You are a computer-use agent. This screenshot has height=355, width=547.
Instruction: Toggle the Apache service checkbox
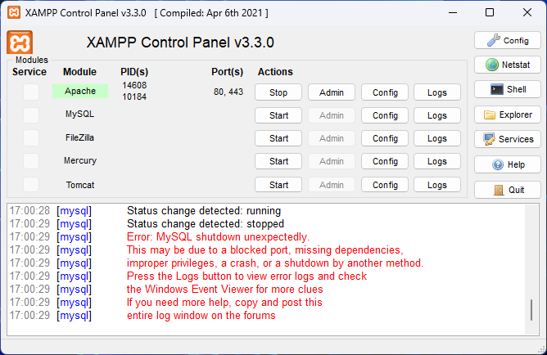31,92
